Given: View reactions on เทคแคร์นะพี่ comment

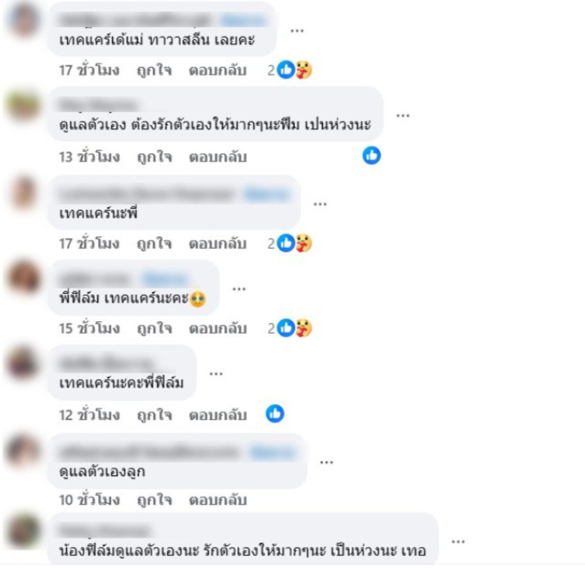Looking at the screenshot, I should pyautogui.click(x=290, y=243).
